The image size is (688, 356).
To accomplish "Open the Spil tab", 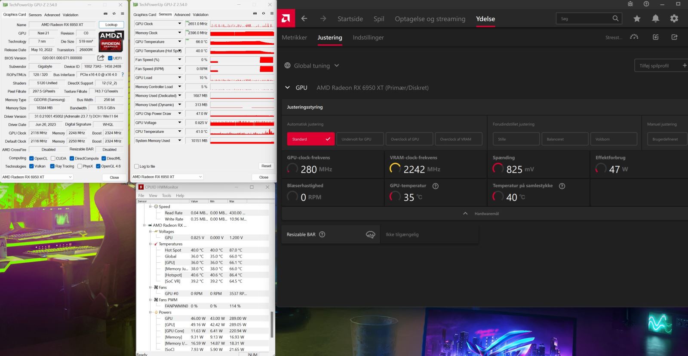I will coord(379,18).
